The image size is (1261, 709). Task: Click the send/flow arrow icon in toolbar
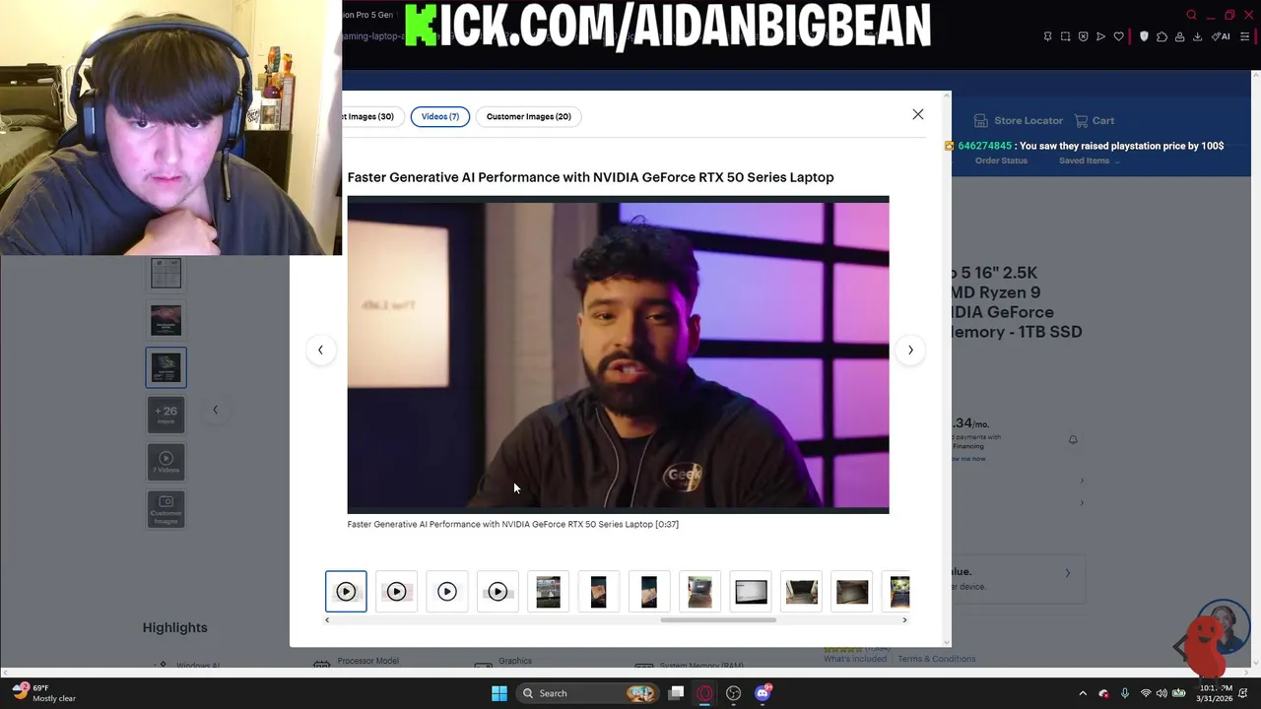tap(1100, 36)
